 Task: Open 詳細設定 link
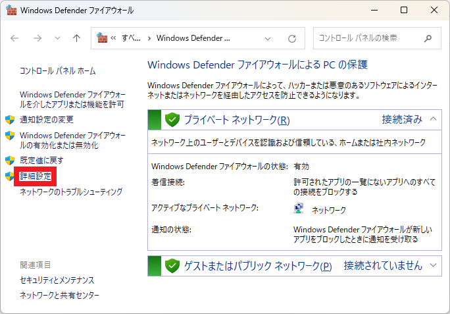[36, 176]
